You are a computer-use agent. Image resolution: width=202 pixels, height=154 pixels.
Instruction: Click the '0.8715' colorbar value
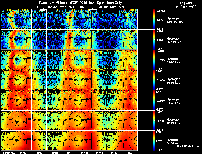tap(161, 60)
